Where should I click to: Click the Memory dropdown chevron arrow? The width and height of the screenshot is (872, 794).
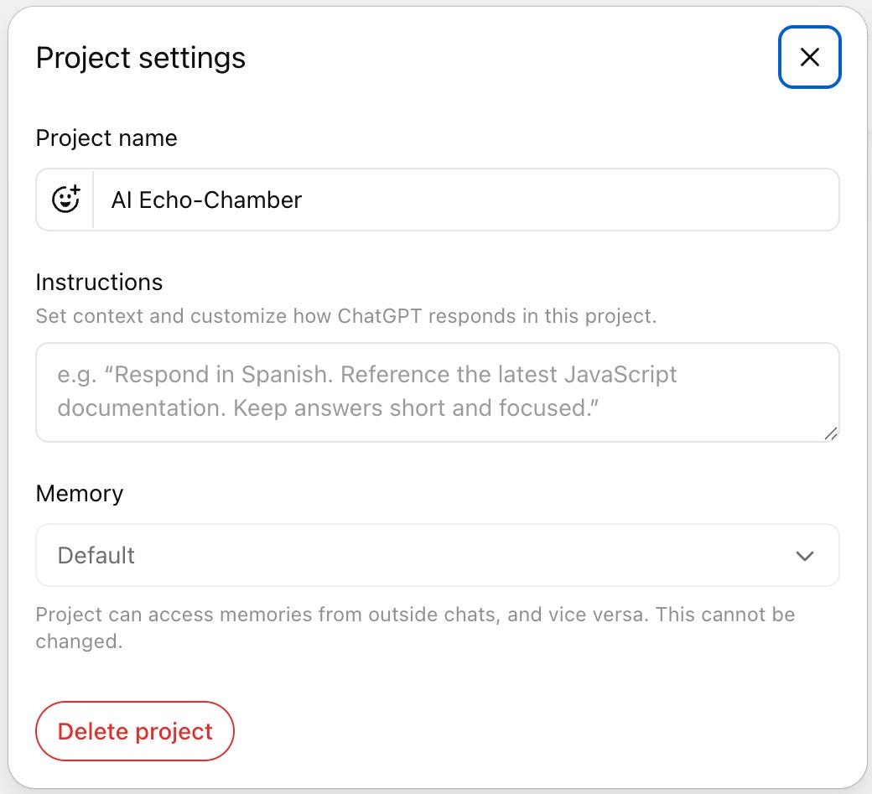click(805, 556)
